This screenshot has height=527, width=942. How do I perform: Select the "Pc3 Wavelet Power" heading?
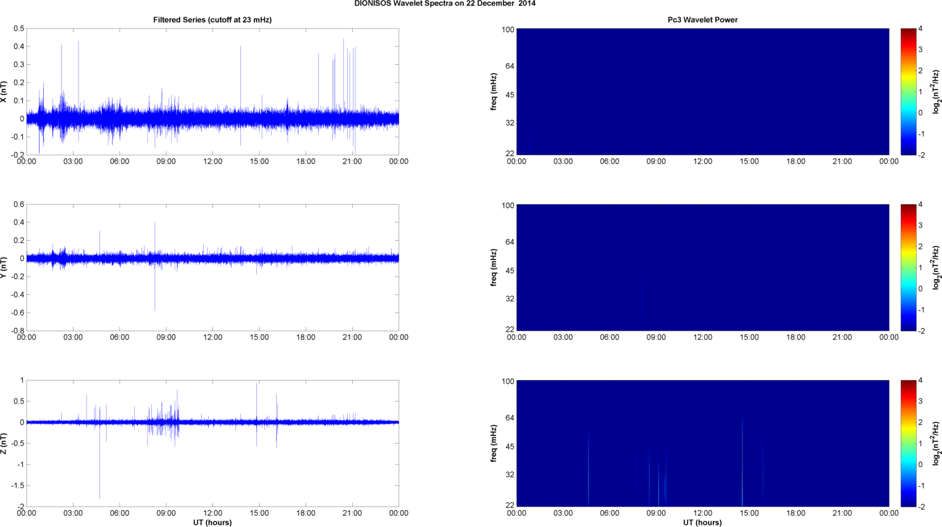(702, 20)
